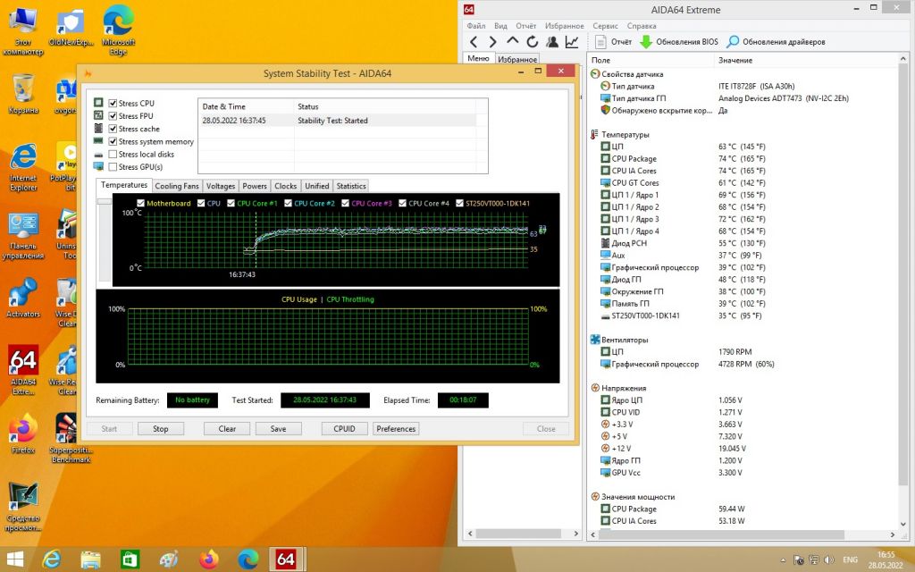Open CPUID panel button

click(344, 429)
